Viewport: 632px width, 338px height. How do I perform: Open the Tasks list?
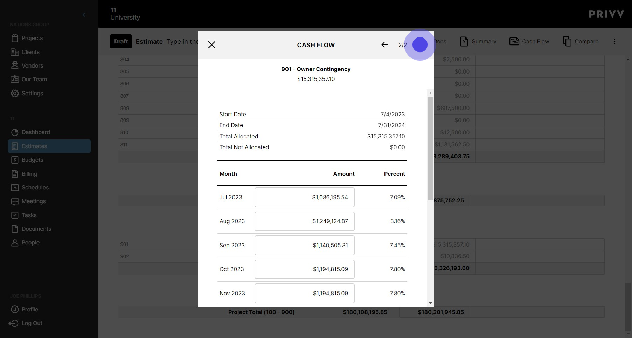24,215
